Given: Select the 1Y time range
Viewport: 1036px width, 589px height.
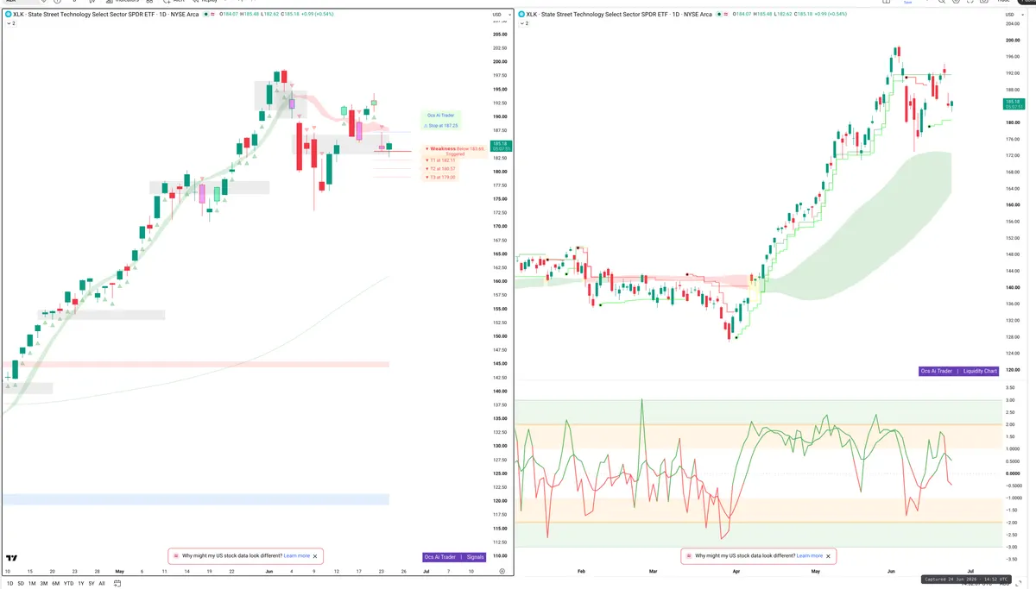Looking at the screenshot, I should tap(81, 584).
